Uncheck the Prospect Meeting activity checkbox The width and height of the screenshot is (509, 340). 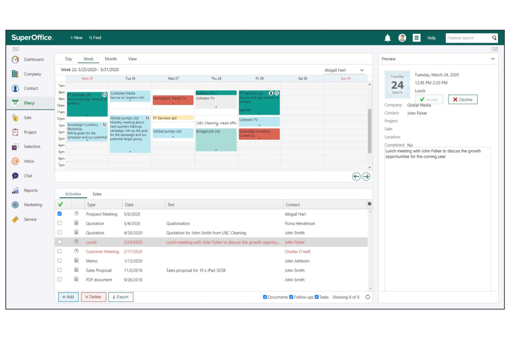point(59,214)
